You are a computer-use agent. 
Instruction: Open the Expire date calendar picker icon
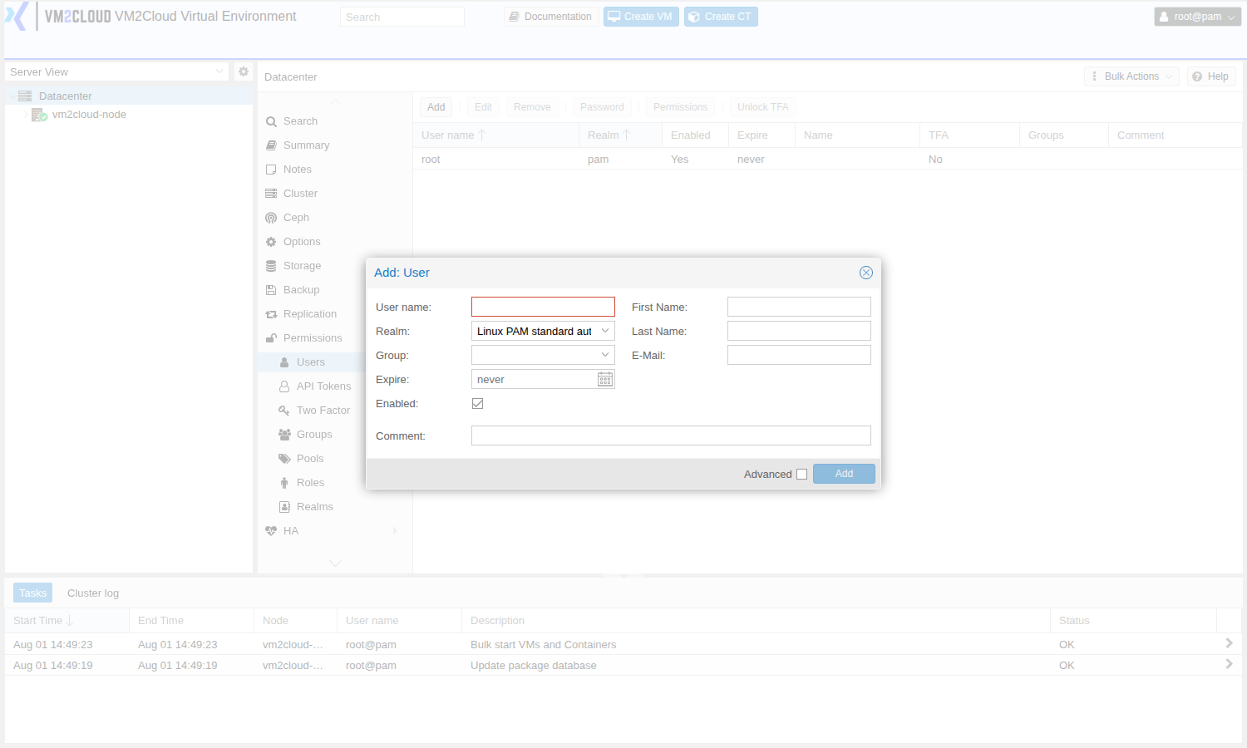(x=605, y=379)
